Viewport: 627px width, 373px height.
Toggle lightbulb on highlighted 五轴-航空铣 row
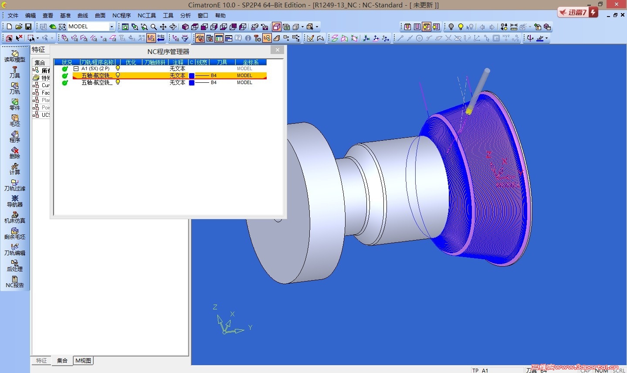[x=118, y=75]
